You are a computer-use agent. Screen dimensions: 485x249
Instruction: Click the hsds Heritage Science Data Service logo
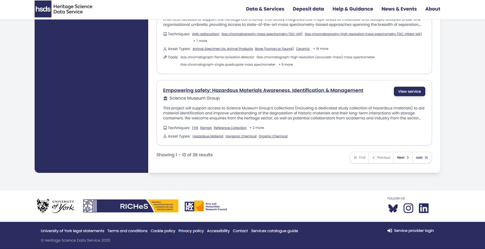click(63, 9)
